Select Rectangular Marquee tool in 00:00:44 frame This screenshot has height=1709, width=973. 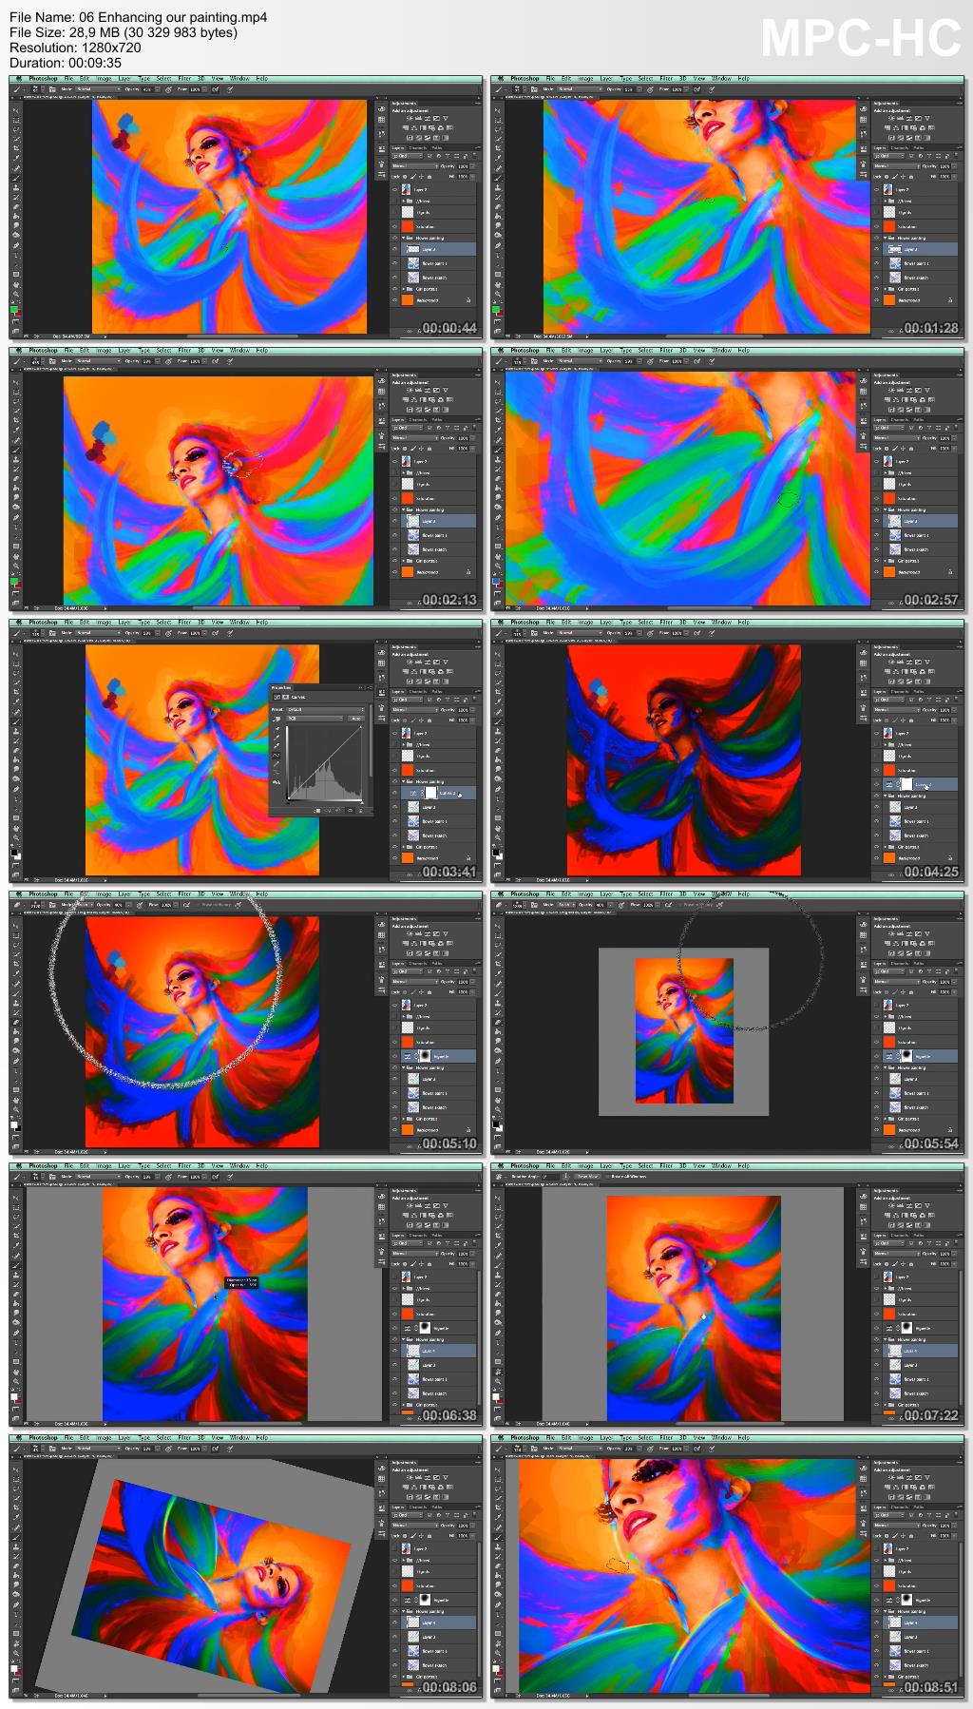point(16,120)
